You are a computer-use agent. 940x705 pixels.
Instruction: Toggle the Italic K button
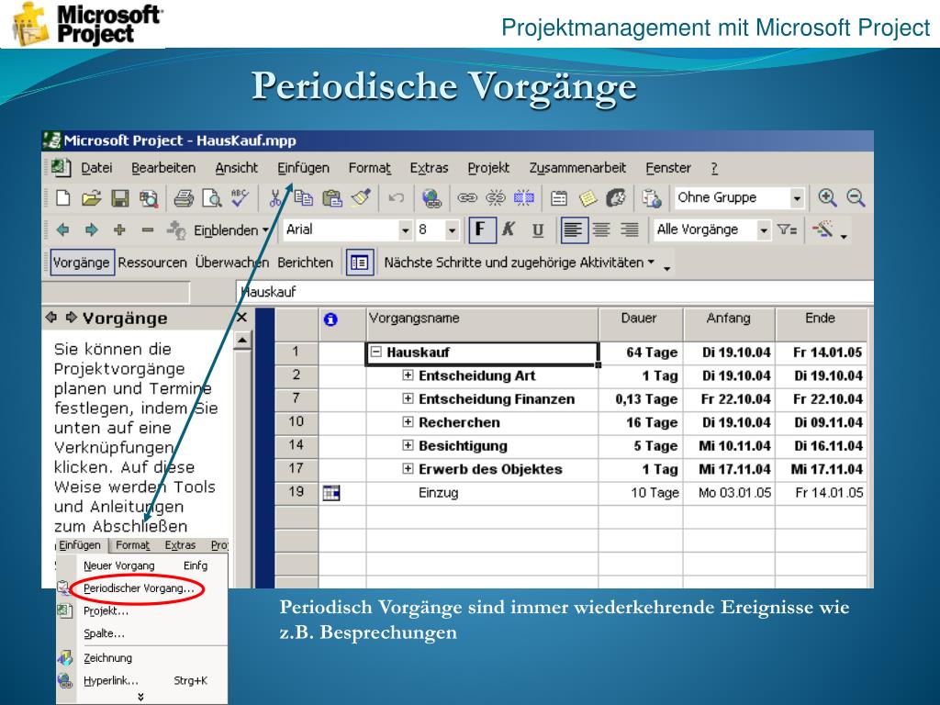(x=509, y=229)
